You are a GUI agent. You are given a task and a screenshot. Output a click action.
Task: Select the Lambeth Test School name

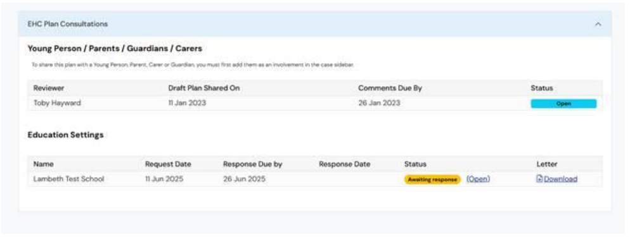(68, 179)
